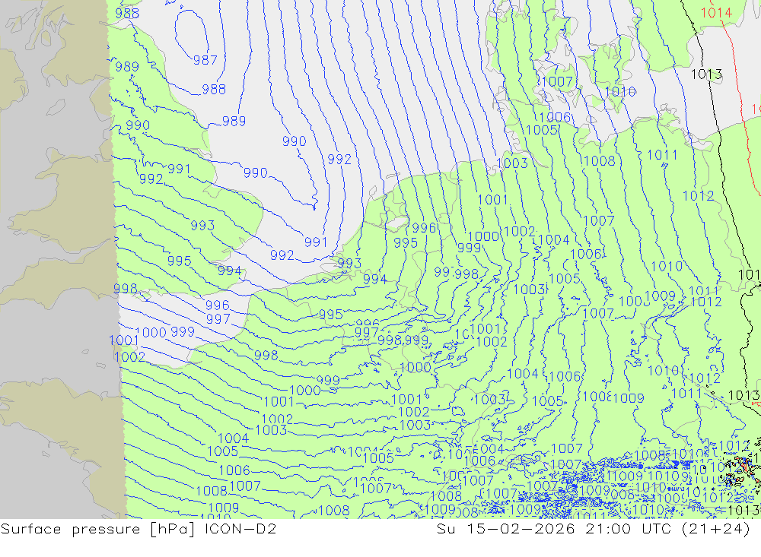Click the 987 low-pressure center label
The height and width of the screenshot is (557, 761).
pyautogui.click(x=205, y=60)
